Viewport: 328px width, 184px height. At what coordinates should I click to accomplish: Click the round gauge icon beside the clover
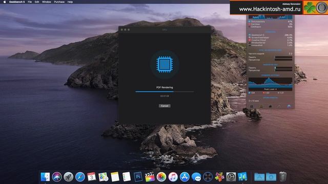(321, 8)
